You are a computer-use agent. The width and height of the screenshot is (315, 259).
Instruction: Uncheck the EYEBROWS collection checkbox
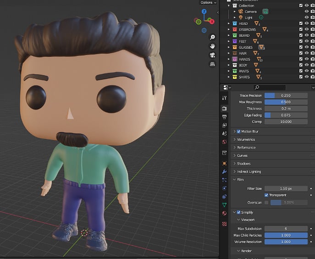(301, 29)
